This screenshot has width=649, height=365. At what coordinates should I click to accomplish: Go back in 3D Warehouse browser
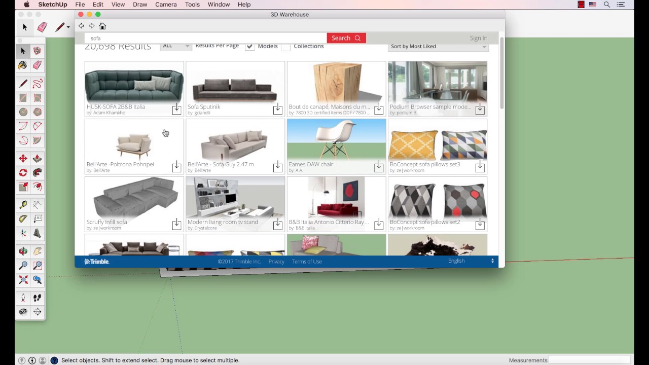(81, 26)
